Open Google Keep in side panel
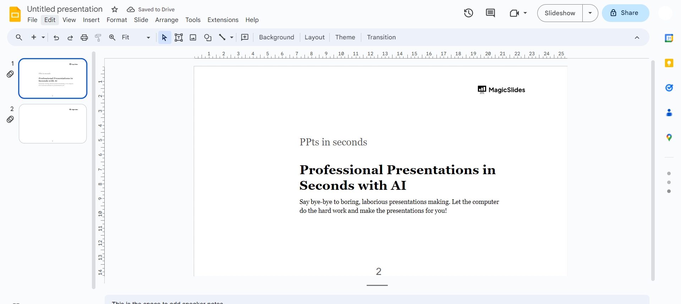The width and height of the screenshot is (681, 304). click(x=669, y=63)
